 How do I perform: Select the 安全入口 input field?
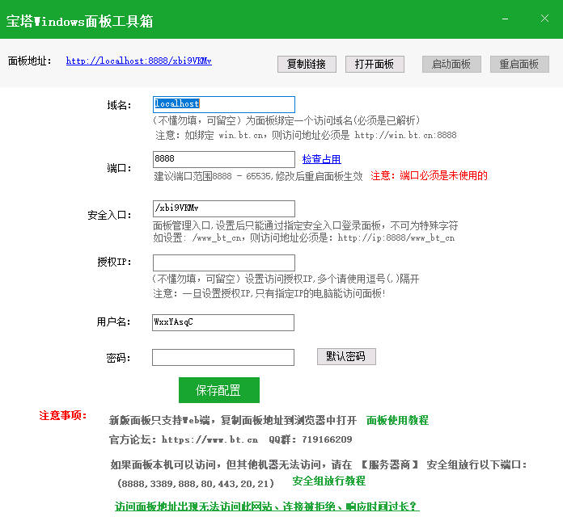[x=224, y=208]
